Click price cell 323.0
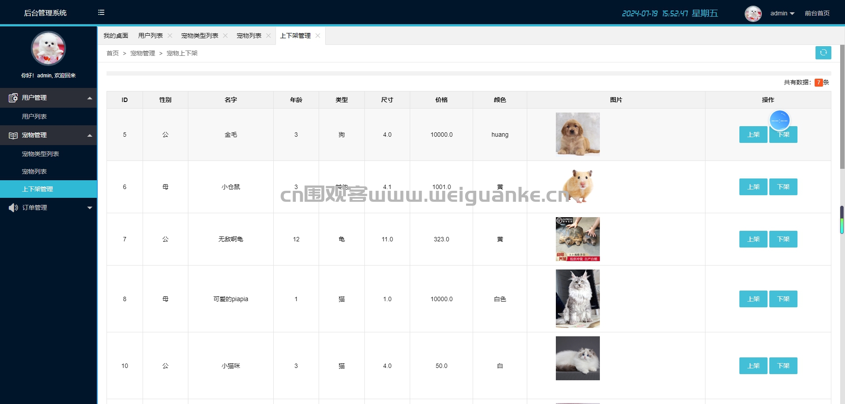 [441, 239]
